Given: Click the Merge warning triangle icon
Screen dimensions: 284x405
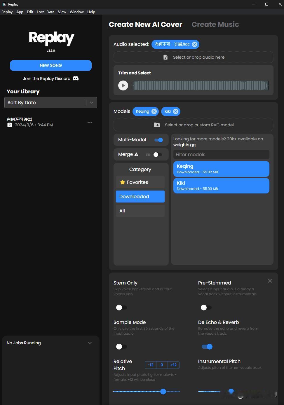Looking at the screenshot, I should tap(136, 154).
